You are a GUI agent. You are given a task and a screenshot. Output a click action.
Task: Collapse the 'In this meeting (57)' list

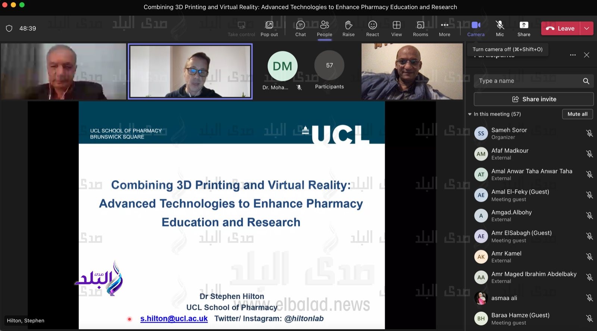[x=470, y=114]
